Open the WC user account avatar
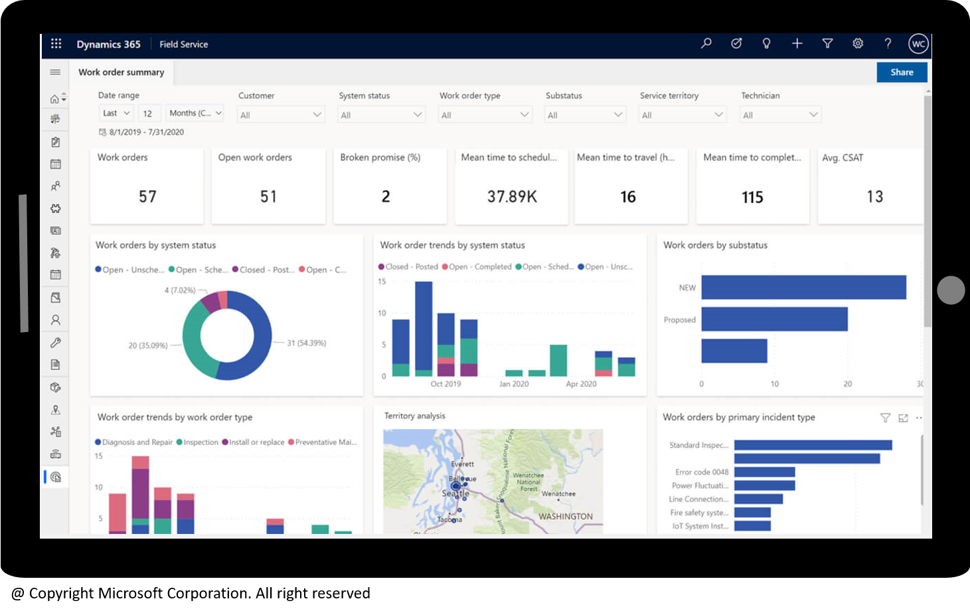Image resolution: width=970 pixels, height=613 pixels. point(918,44)
